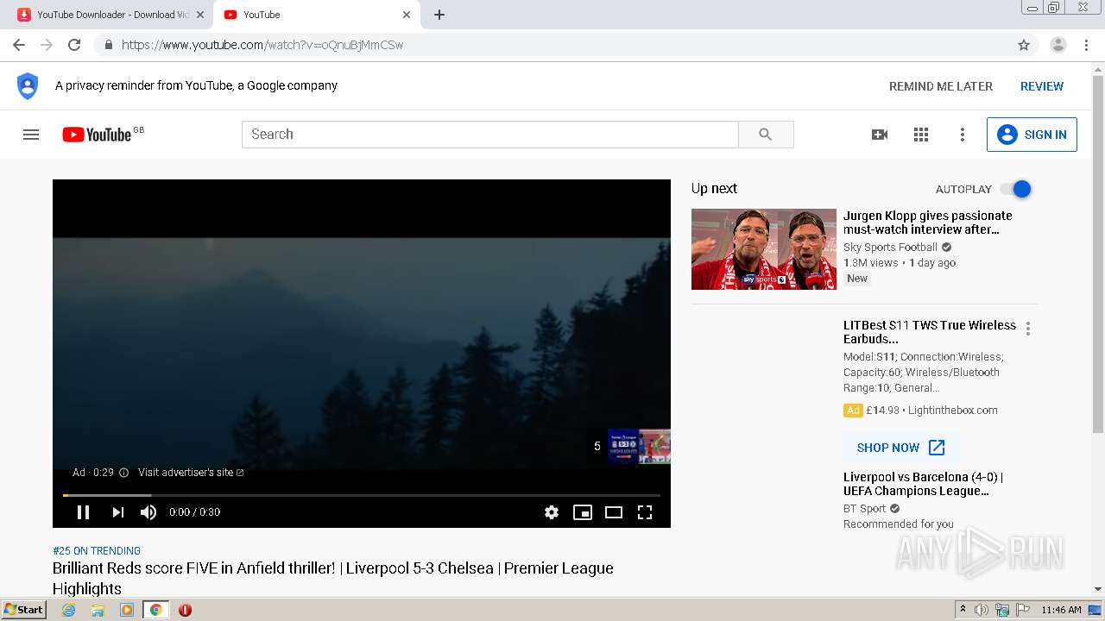
Task: Click the video progress bar
Action: pos(362,495)
